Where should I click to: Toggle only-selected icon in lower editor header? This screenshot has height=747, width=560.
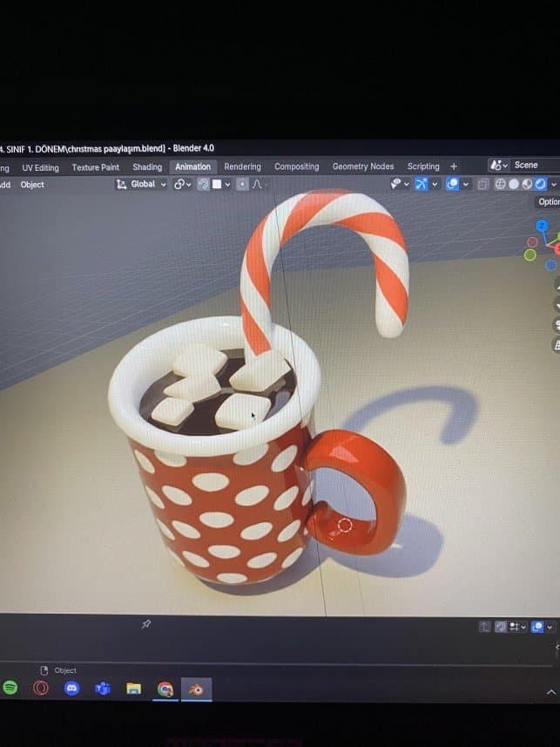(x=484, y=627)
